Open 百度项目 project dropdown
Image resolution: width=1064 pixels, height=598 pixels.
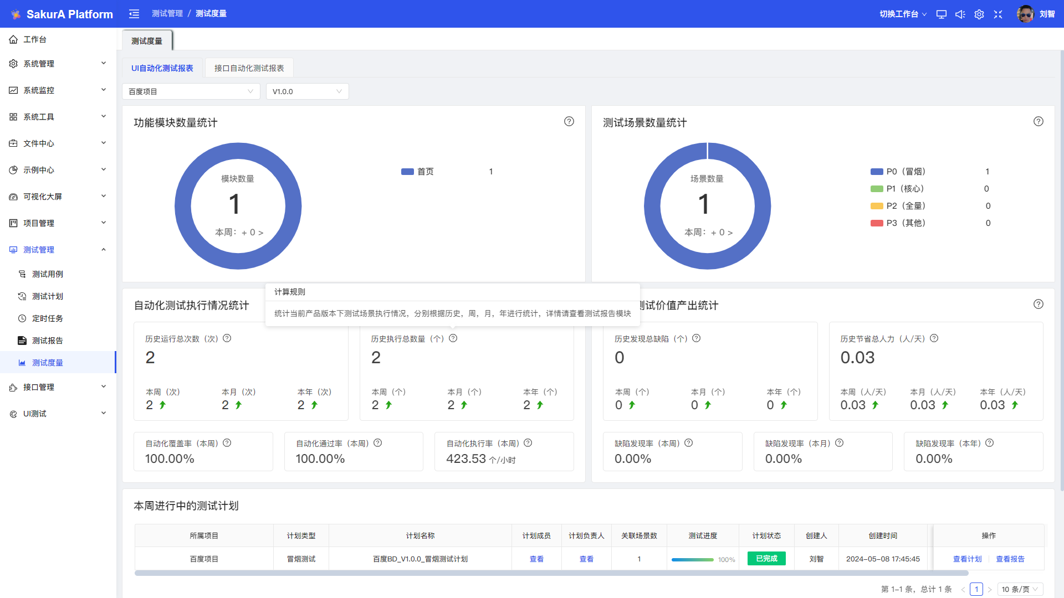[191, 91]
